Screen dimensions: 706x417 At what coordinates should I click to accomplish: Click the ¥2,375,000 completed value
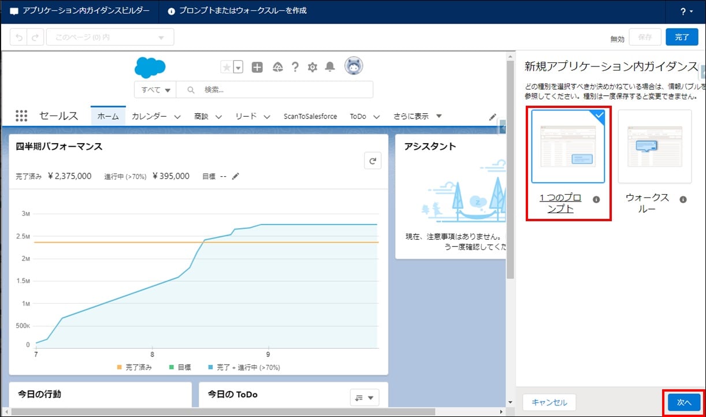click(x=69, y=176)
